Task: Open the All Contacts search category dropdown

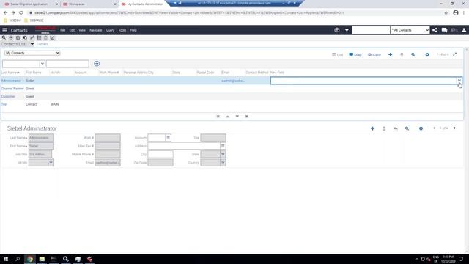Action: tap(410, 30)
